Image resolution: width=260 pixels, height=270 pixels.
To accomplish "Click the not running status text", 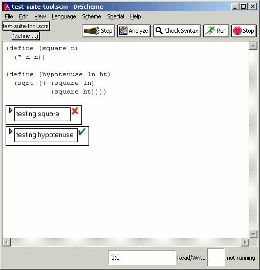I will 241,258.
